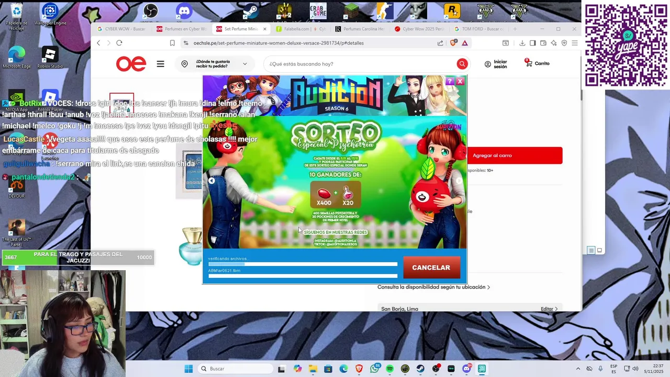
Task: Focus the ¿Qué estás buscando hoy? search field
Action: (361, 64)
